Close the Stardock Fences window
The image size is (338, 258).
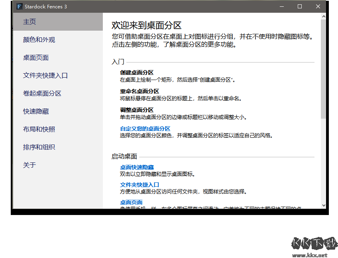(x=318, y=6)
